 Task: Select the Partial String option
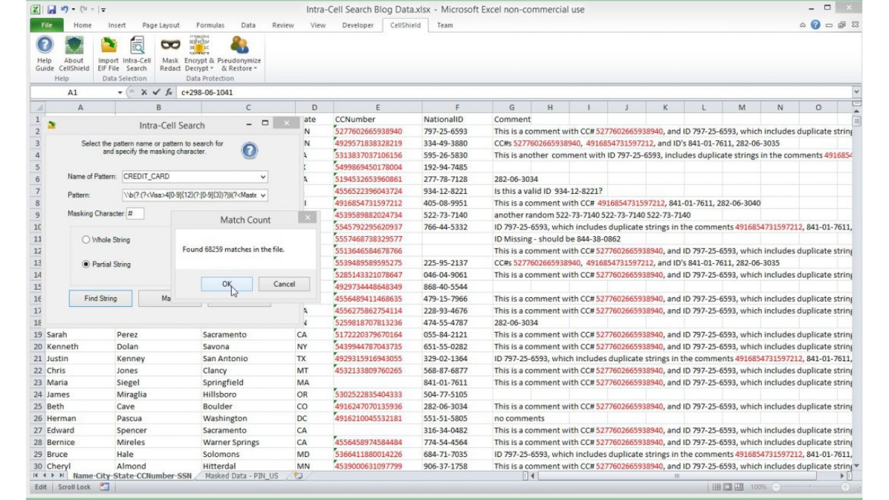coord(86,264)
